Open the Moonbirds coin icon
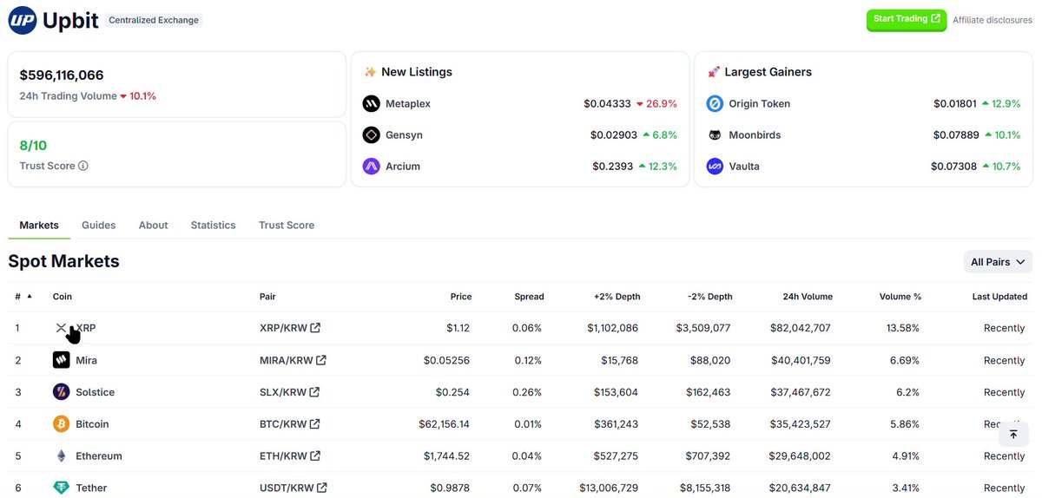 715,135
